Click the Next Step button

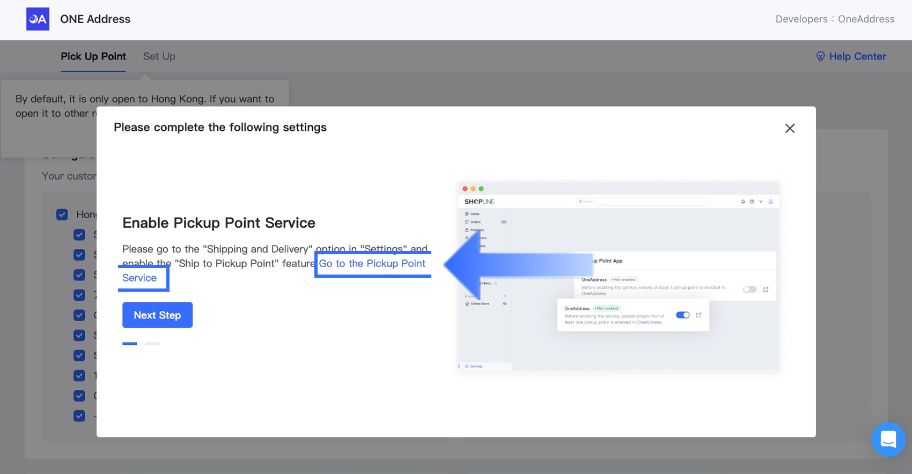coord(157,315)
